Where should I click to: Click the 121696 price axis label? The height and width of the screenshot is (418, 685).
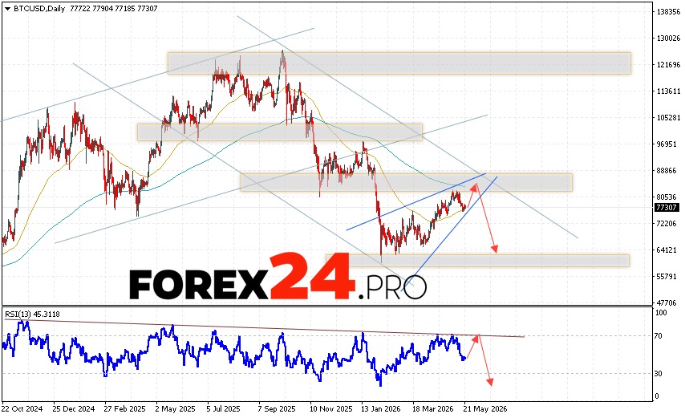668,65
